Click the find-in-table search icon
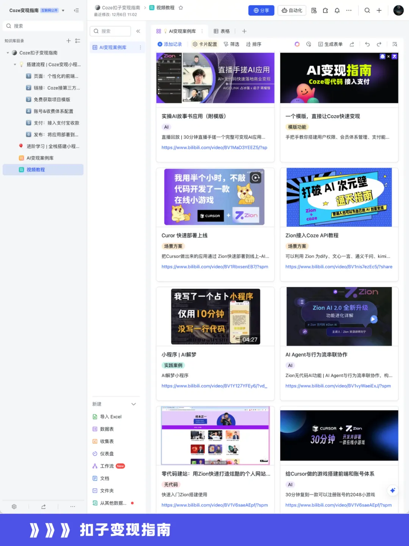This screenshot has height=546, width=409. pyautogui.click(x=395, y=45)
